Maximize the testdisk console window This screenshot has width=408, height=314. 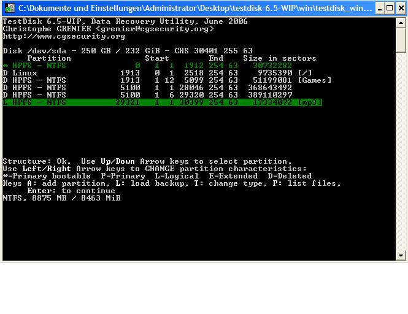click(390, 9)
